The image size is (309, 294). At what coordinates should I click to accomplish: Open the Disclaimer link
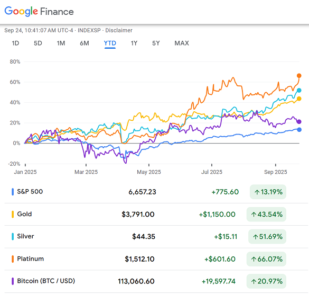pos(119,30)
